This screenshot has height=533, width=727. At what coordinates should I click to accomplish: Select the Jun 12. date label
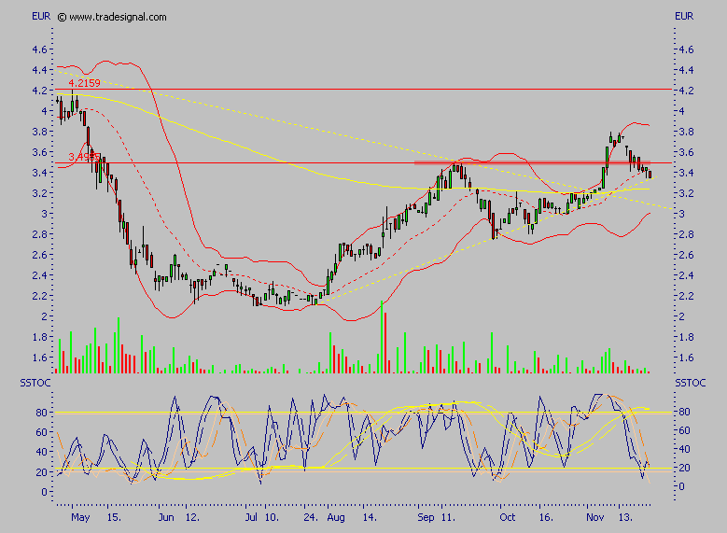pyautogui.click(x=177, y=515)
